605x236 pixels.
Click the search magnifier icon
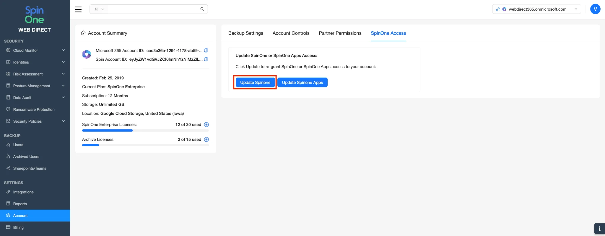pyautogui.click(x=202, y=9)
